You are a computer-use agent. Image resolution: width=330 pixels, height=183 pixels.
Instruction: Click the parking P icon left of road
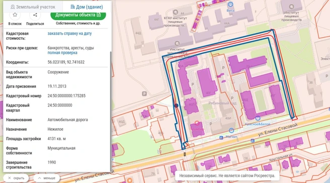[x=144, y=94]
